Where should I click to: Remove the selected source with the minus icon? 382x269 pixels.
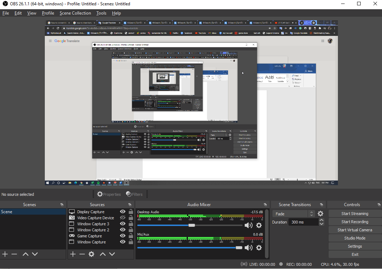coord(82,254)
